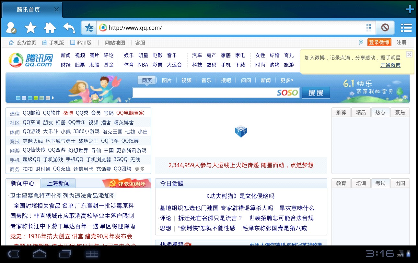Click the Tencent weibo icon beside 登录微博
The width and height of the screenshot is (418, 263).
[x=361, y=42]
